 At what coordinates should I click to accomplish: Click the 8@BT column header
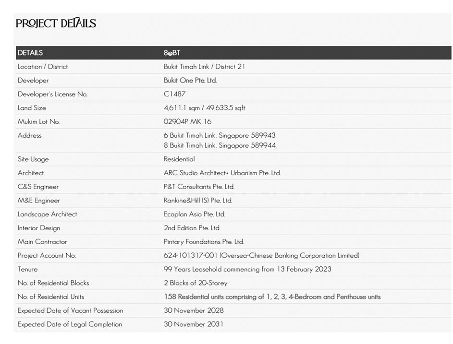point(172,53)
